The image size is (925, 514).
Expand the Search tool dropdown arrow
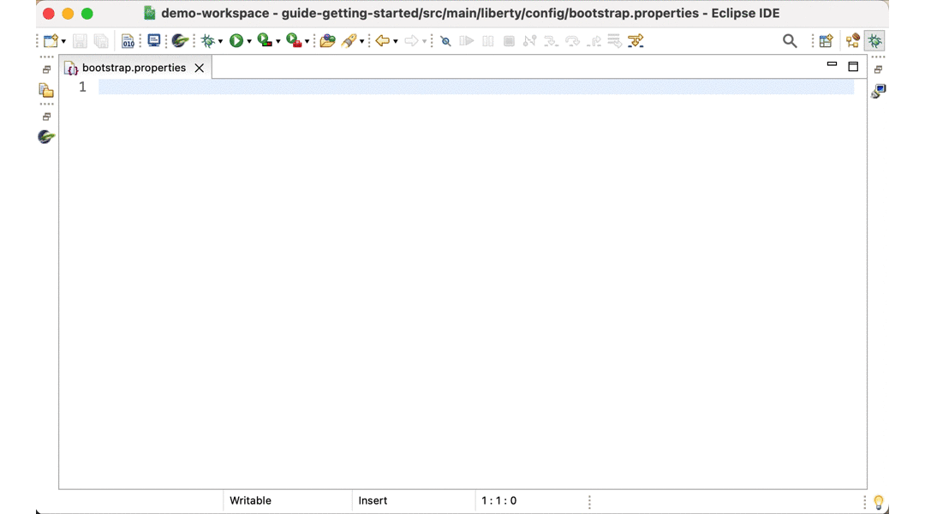pyautogui.click(x=362, y=41)
